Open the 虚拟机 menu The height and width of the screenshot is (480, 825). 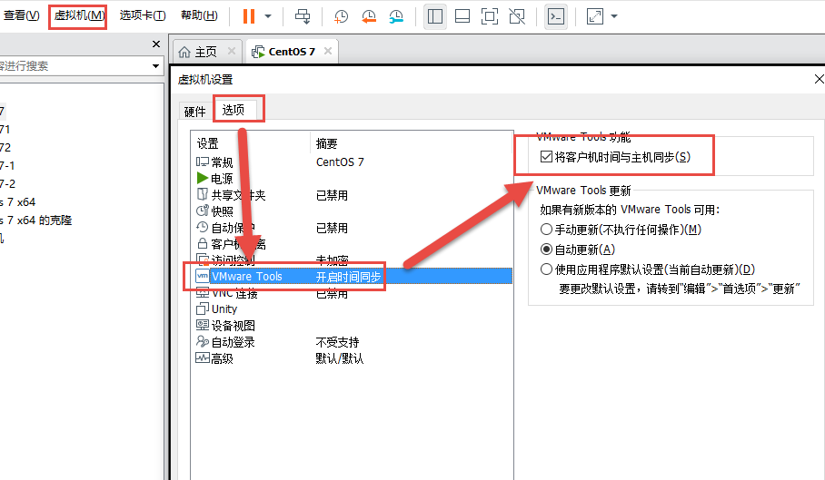78,15
